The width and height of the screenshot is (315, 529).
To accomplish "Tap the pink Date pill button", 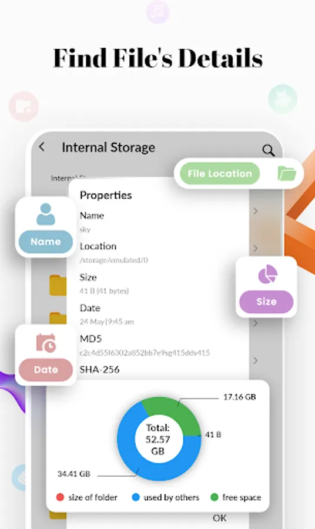I will tap(45, 370).
